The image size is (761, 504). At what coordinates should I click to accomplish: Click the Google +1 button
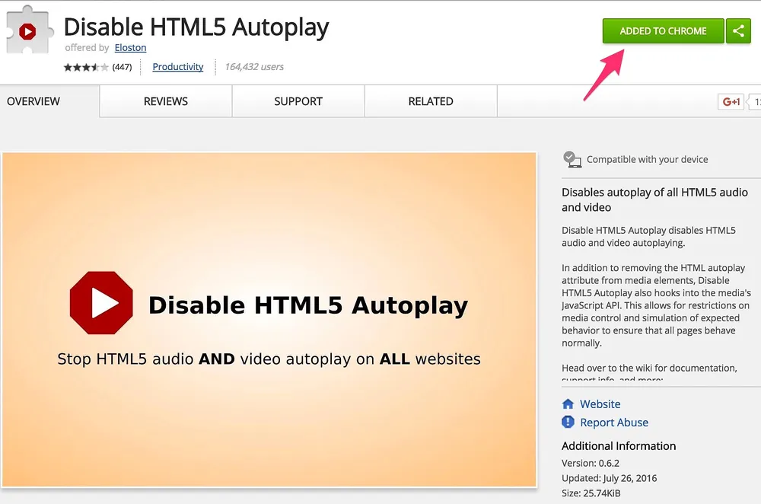731,101
